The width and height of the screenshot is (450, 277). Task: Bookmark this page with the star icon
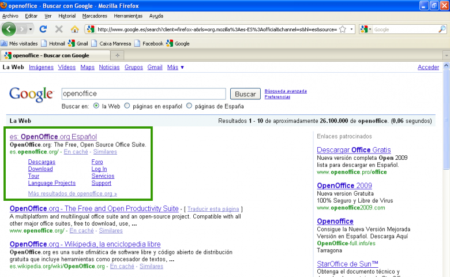342,29
